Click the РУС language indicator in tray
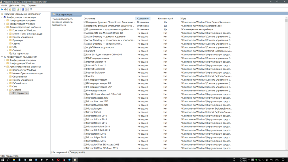Image resolution: width=288 pixels, height=162 pixels. tap(272, 160)
